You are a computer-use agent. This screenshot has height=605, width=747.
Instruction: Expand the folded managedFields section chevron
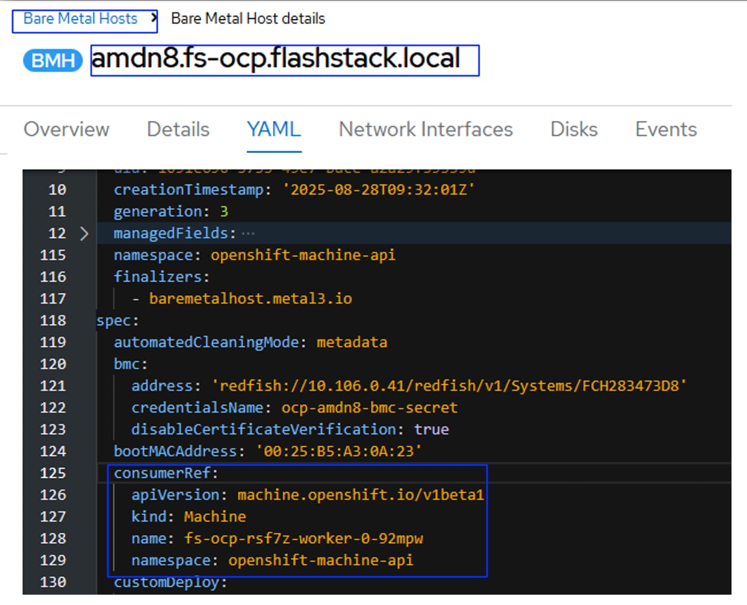84,234
